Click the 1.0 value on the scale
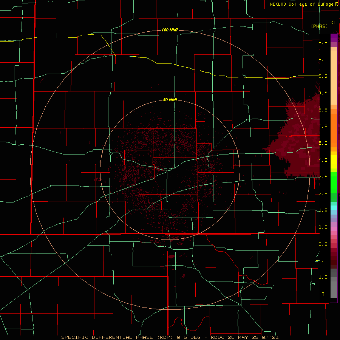 (323, 227)
